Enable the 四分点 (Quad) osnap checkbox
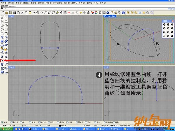Image resolution: width=175 pixels, height=131 pixels. 76,122
